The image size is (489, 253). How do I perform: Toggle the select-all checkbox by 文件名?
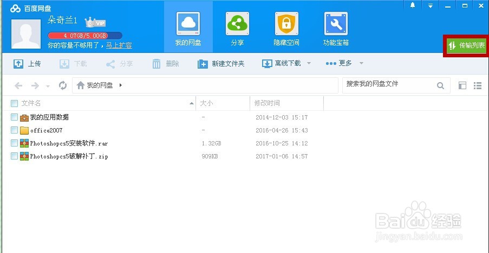pyautogui.click(x=14, y=103)
